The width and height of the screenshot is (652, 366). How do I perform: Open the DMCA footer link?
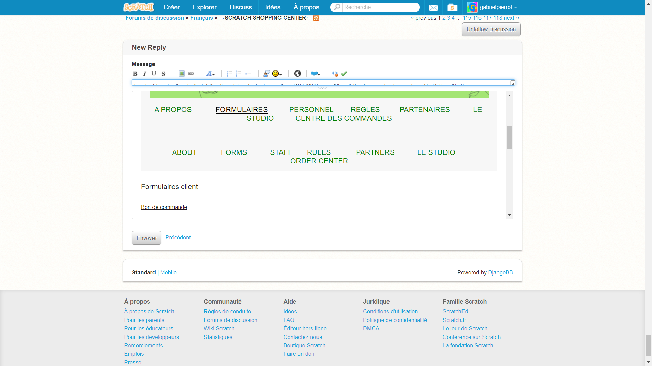pyautogui.click(x=371, y=328)
